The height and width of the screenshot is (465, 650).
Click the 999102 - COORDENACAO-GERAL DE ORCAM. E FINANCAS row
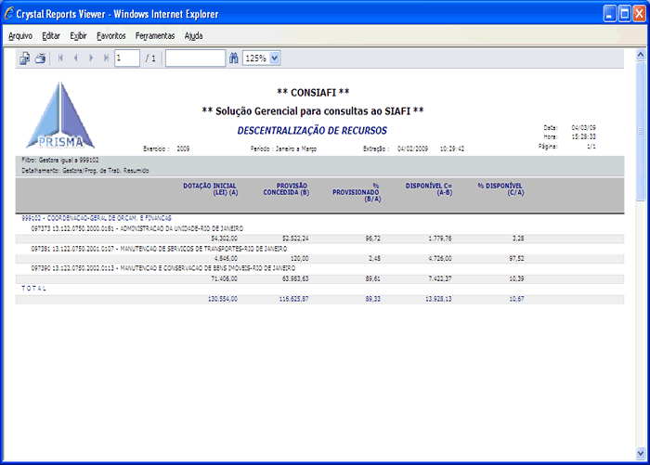[x=97, y=218]
